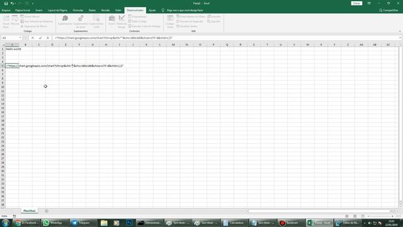
Task: Switch to Page Layout view in status bar
Action: (x=355, y=216)
